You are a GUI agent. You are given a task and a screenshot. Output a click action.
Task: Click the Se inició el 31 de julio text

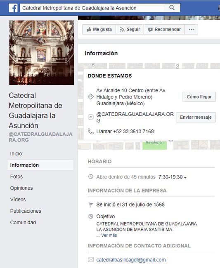click(x=130, y=205)
